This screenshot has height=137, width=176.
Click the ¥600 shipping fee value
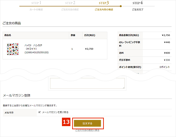(x=167, y=53)
